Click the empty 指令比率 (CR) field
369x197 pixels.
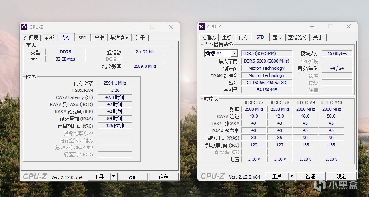click(x=115, y=133)
